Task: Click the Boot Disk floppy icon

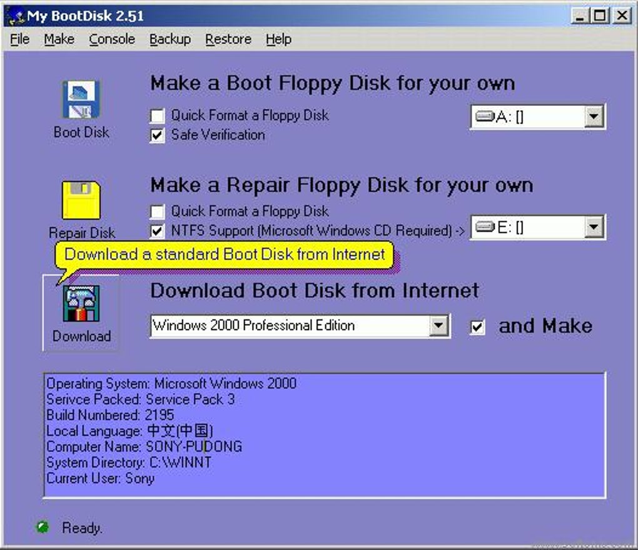Action: [81, 100]
